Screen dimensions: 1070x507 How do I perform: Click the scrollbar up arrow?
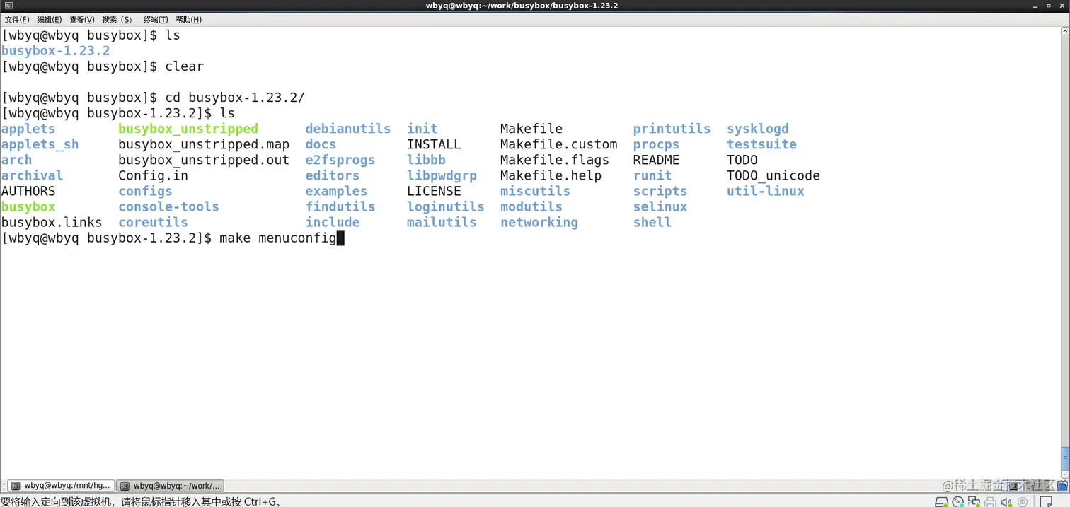pos(1065,31)
